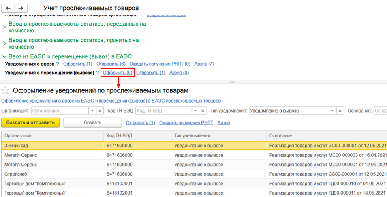Click the back navigation arrow
Viewport: 387px width, 197px height.
(9, 8)
